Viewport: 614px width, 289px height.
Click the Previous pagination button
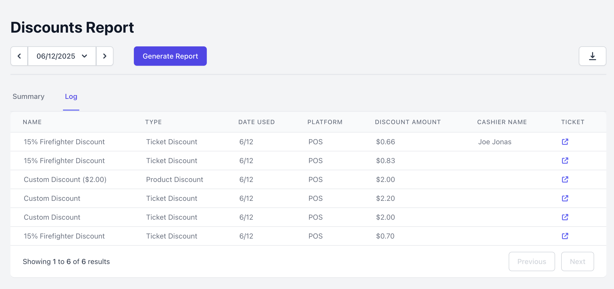coord(532,261)
